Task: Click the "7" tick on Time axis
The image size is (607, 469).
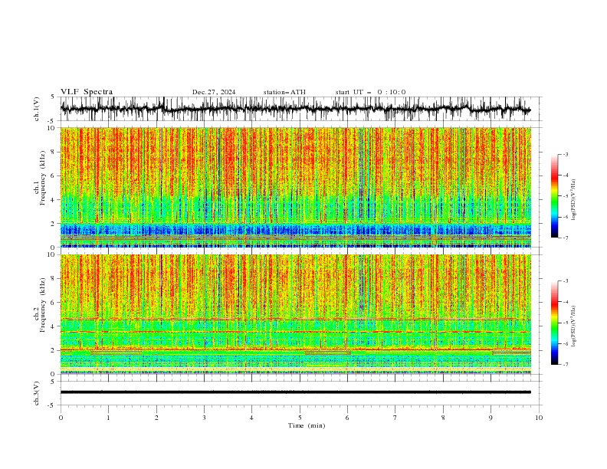Action: 395,418
